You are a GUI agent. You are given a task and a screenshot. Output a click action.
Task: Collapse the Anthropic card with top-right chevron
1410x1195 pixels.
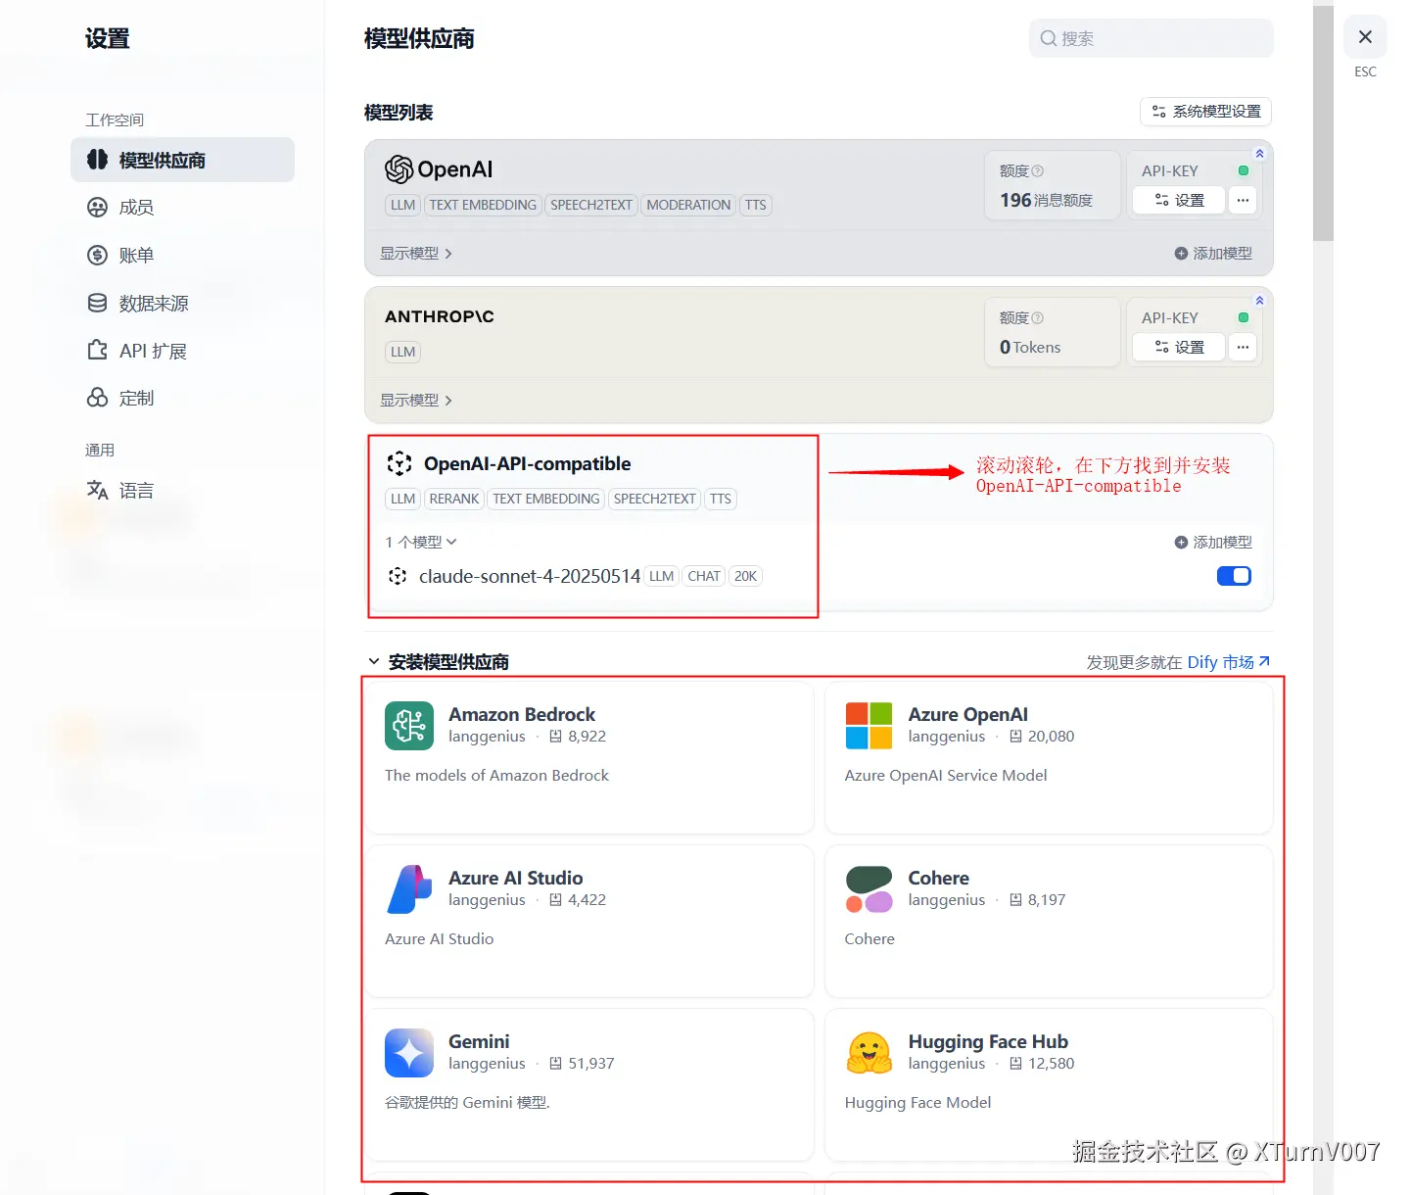click(x=1260, y=301)
